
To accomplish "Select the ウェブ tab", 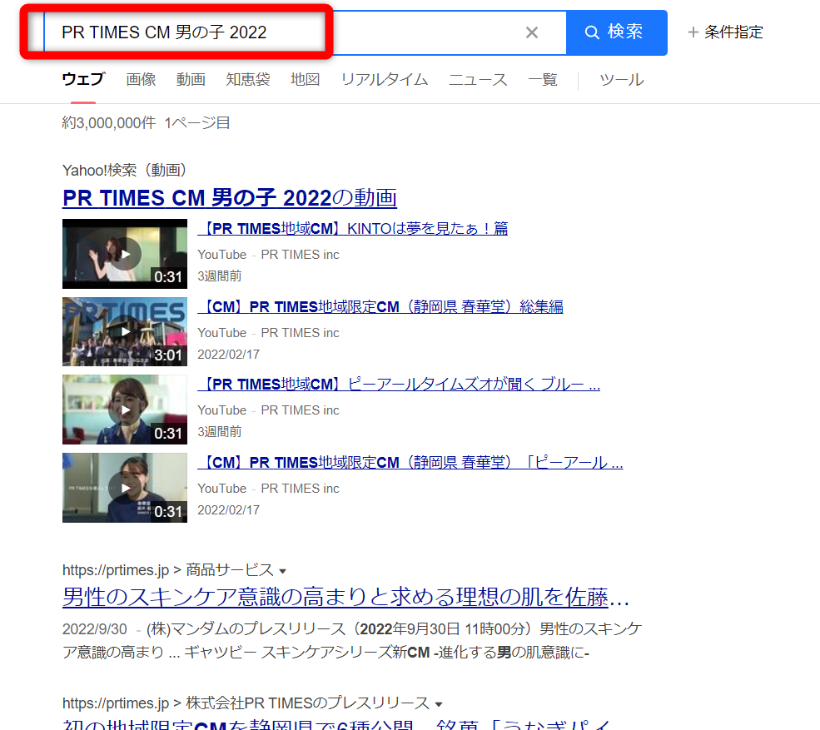I will (x=84, y=79).
